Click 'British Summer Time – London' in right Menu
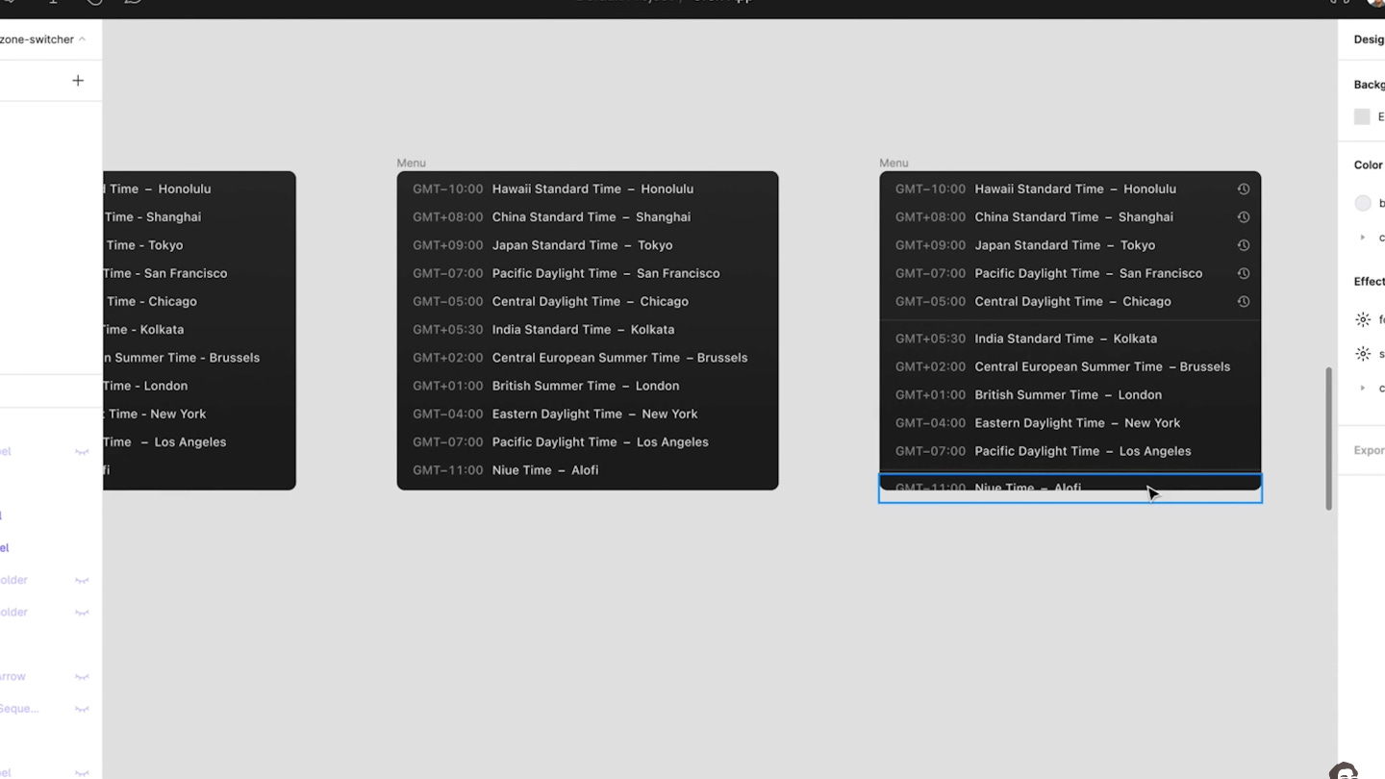 tap(1068, 394)
